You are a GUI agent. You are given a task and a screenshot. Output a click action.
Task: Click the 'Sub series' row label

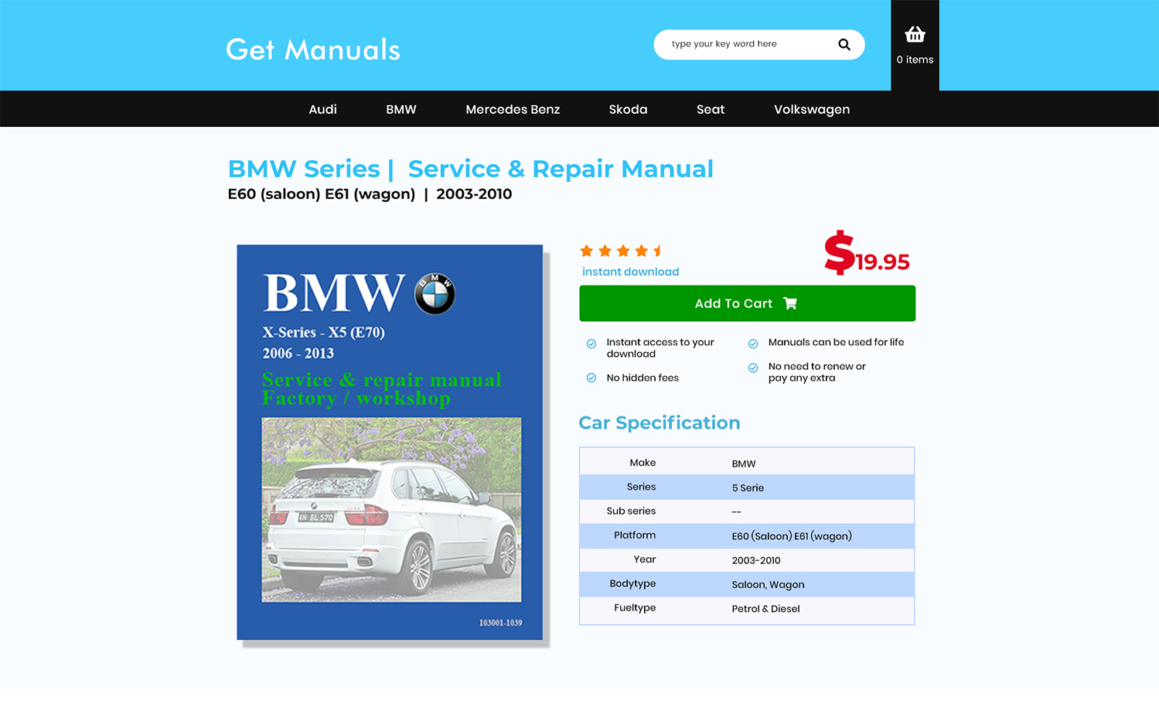coord(631,511)
